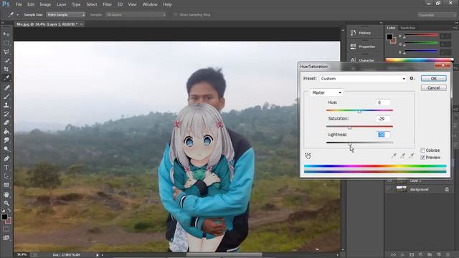Select the Move tool
This screenshot has height=258, width=459.
click(x=6, y=34)
